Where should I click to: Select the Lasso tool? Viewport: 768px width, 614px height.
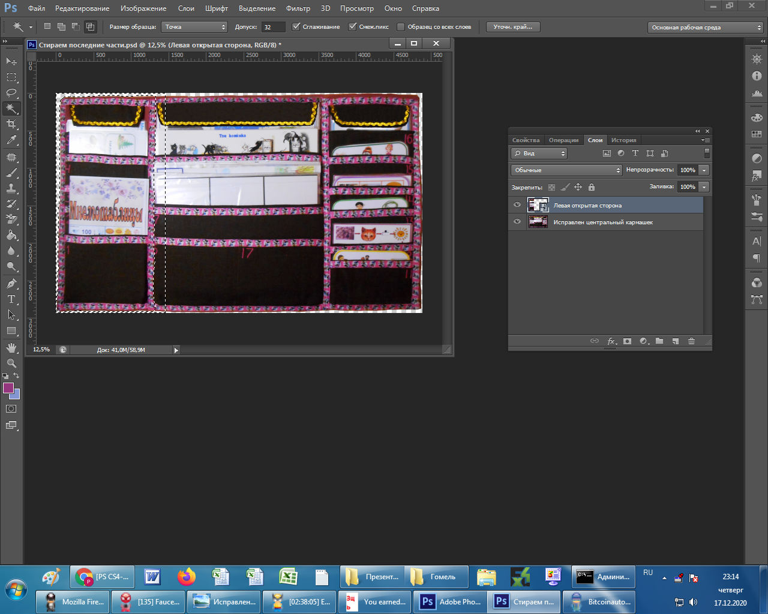11,92
